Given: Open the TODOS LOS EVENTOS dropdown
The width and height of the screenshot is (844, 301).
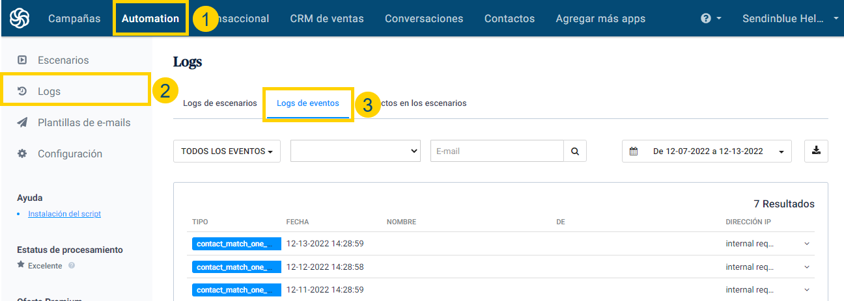Looking at the screenshot, I should click(227, 151).
